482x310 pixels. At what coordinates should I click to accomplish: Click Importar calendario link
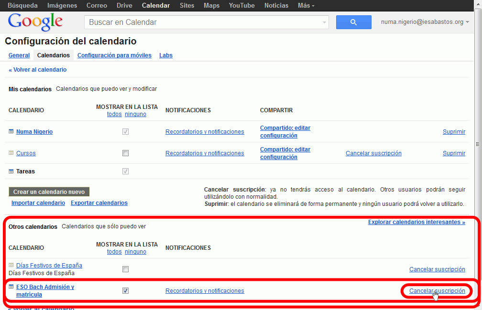pyautogui.click(x=38, y=203)
